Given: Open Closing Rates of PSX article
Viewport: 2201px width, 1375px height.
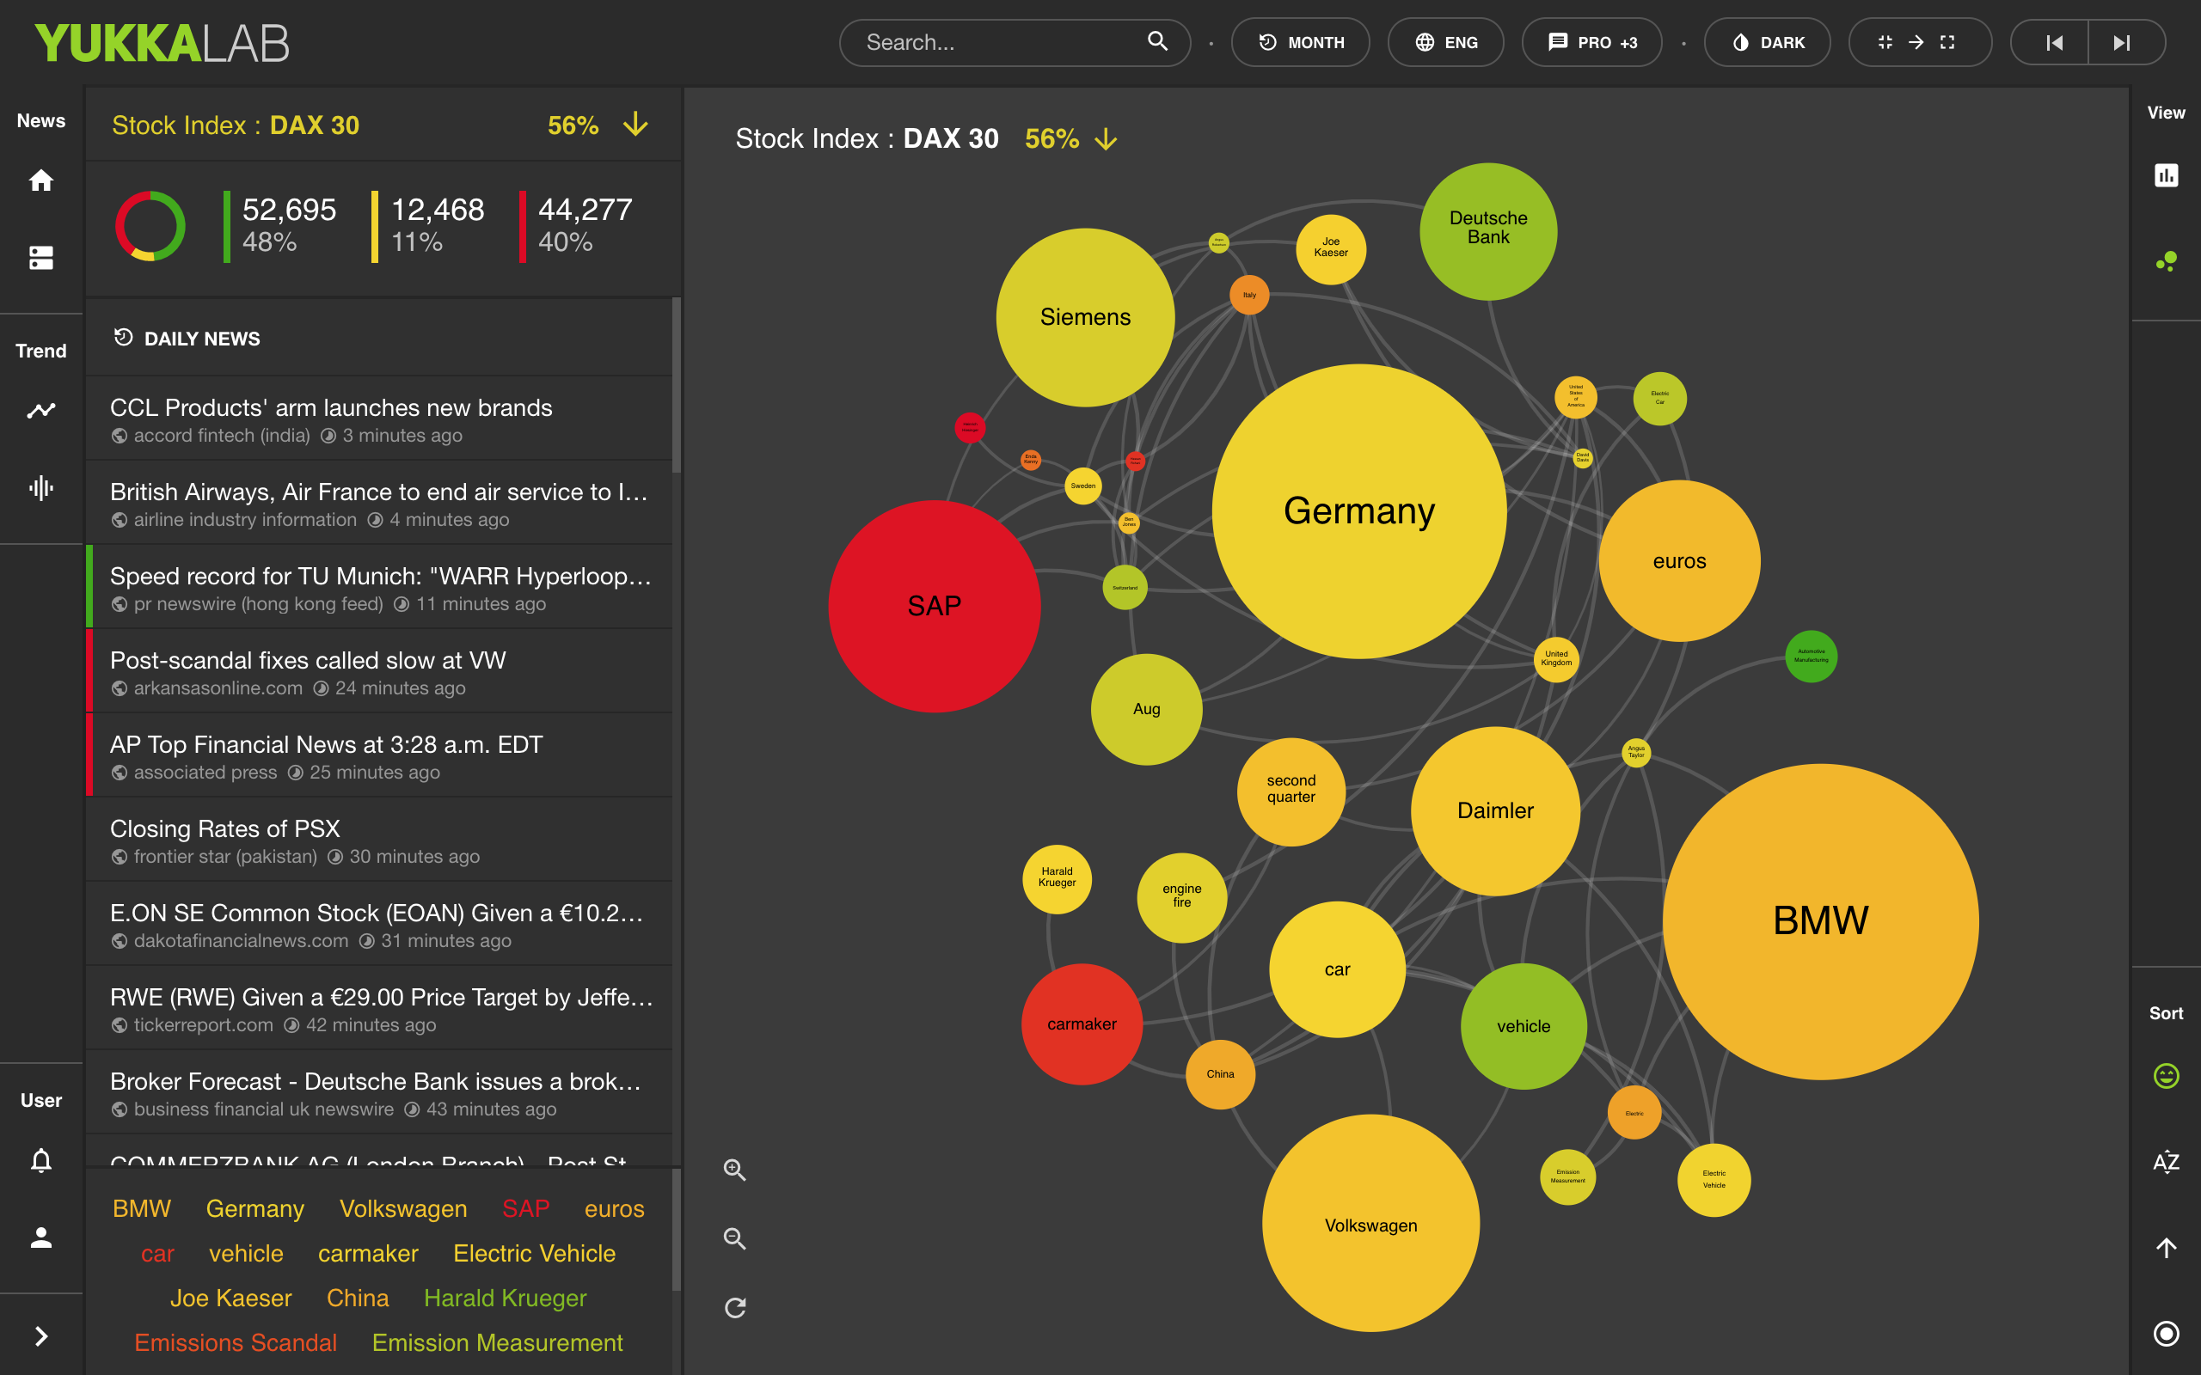Looking at the screenshot, I should [x=379, y=840].
